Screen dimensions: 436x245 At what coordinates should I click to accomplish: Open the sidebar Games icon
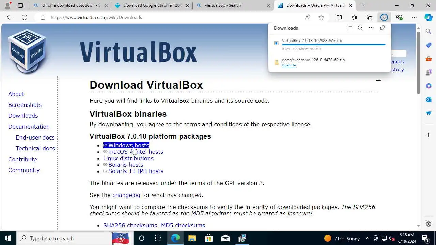point(429,72)
